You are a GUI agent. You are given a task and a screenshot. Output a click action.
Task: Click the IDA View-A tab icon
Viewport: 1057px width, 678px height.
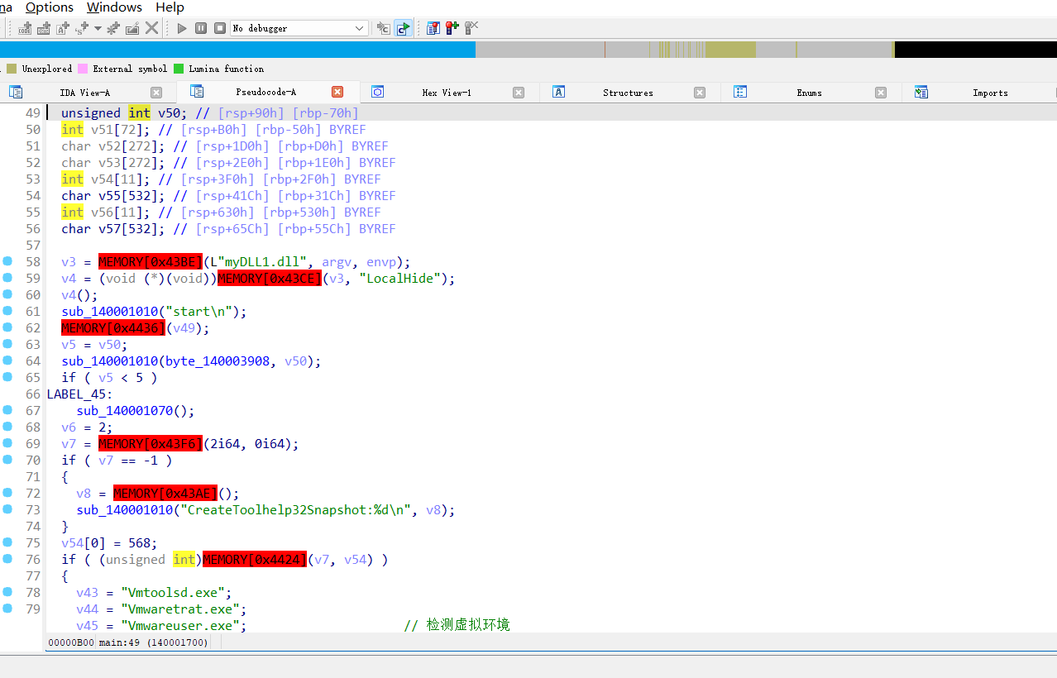[15, 92]
